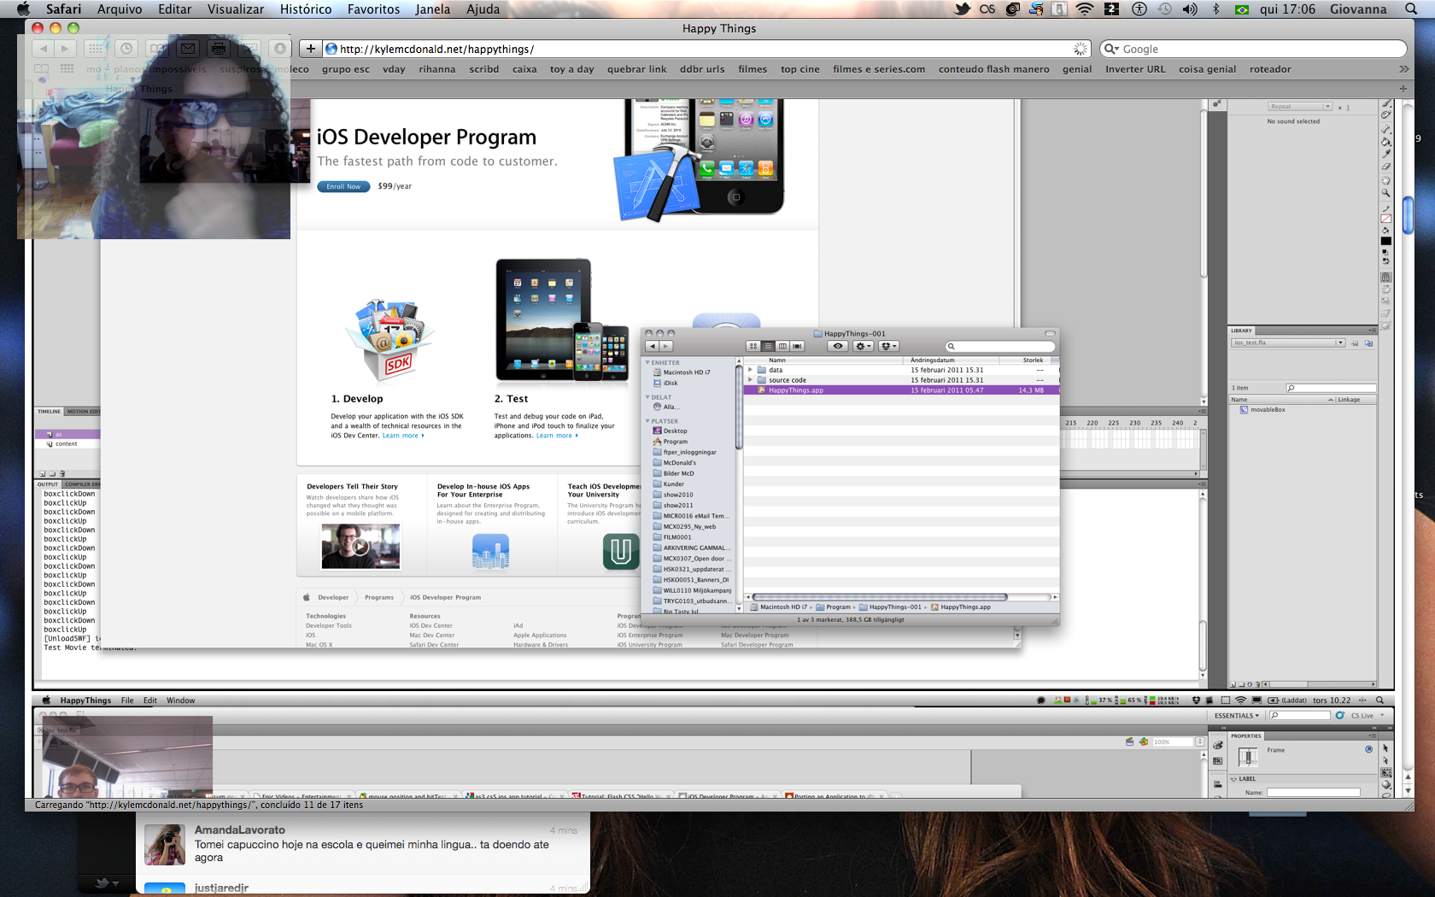This screenshot has width=1435, height=897.
Task: Open Arquivo menu in Safari menu bar
Action: pyautogui.click(x=120, y=9)
